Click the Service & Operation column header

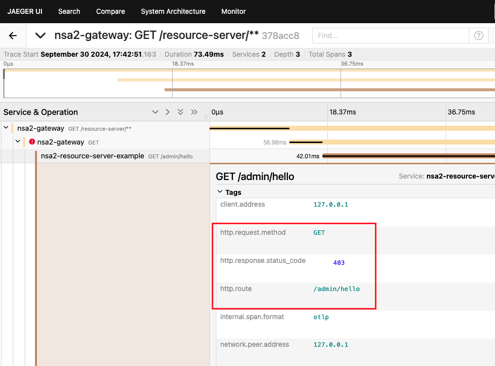41,112
